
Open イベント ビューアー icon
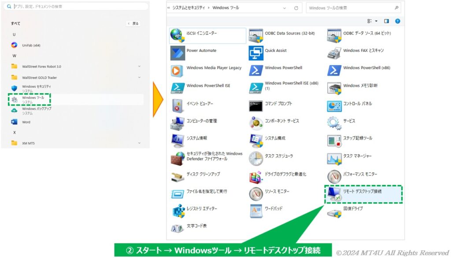(x=177, y=106)
